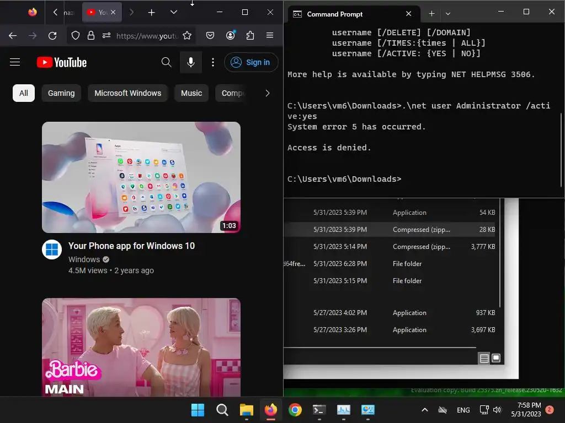Open the volume speaker tray icon
565x423 pixels.
[x=498, y=410]
